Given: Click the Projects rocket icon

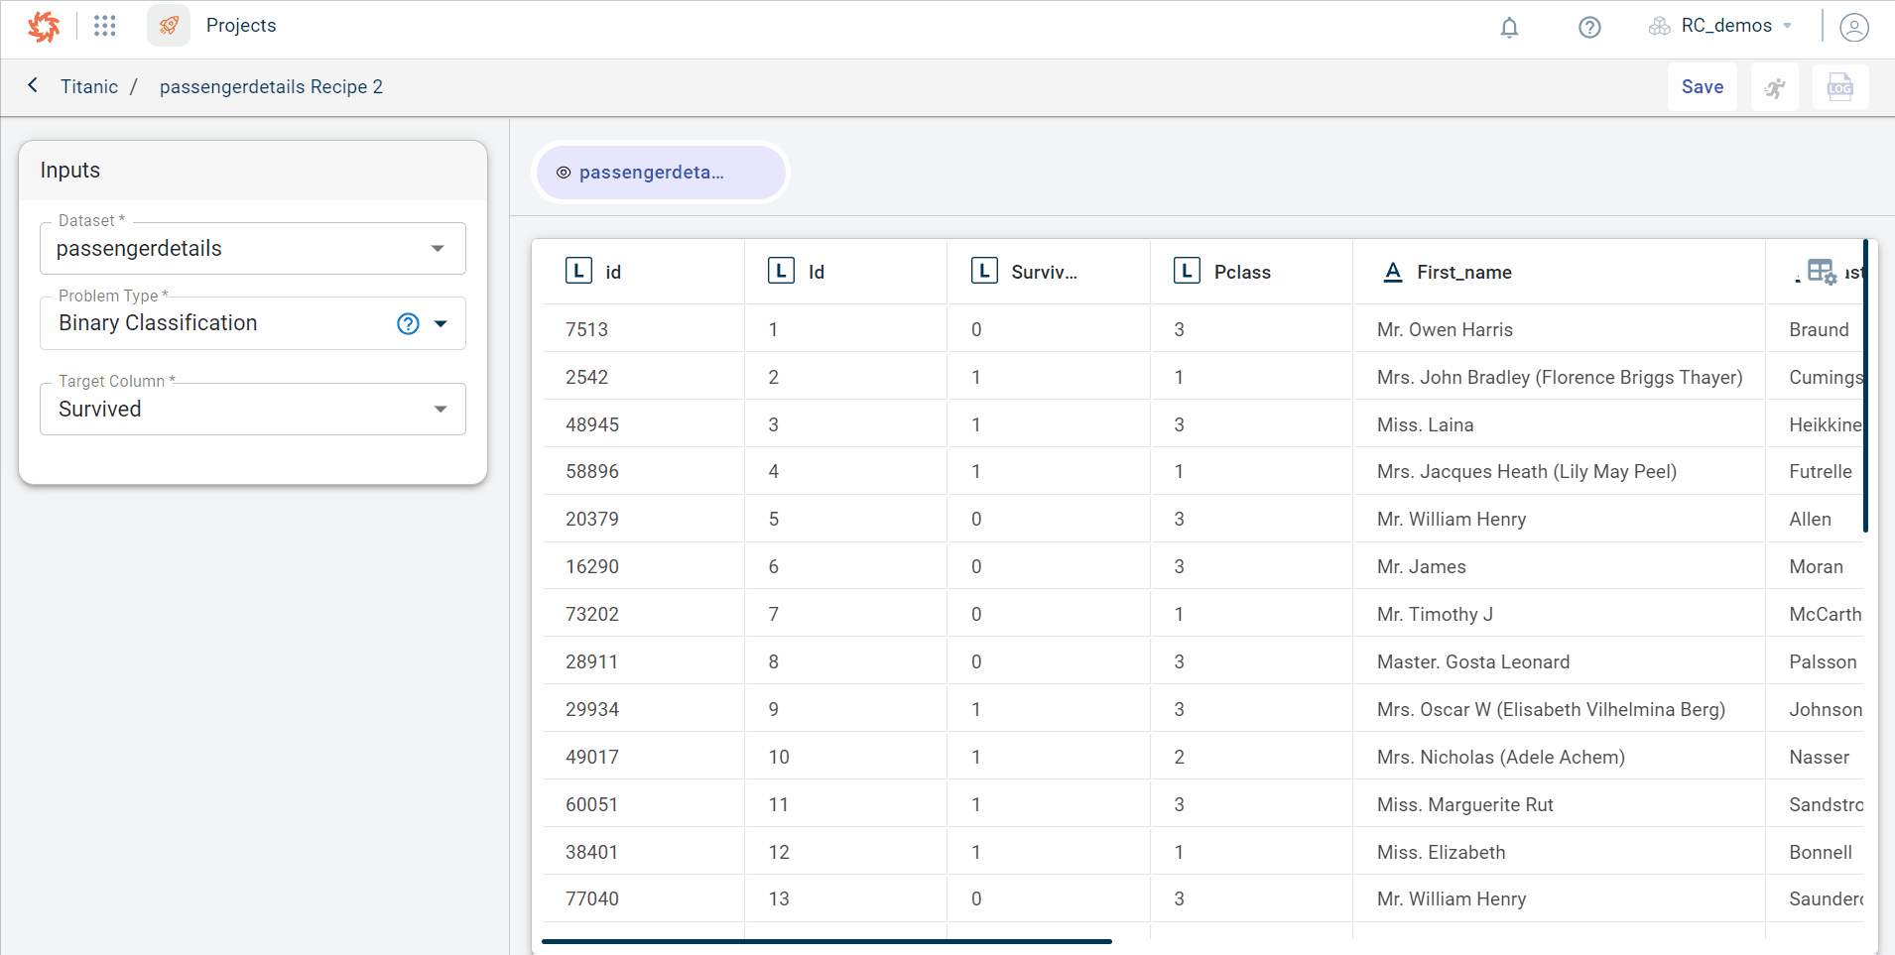Looking at the screenshot, I should (x=169, y=26).
